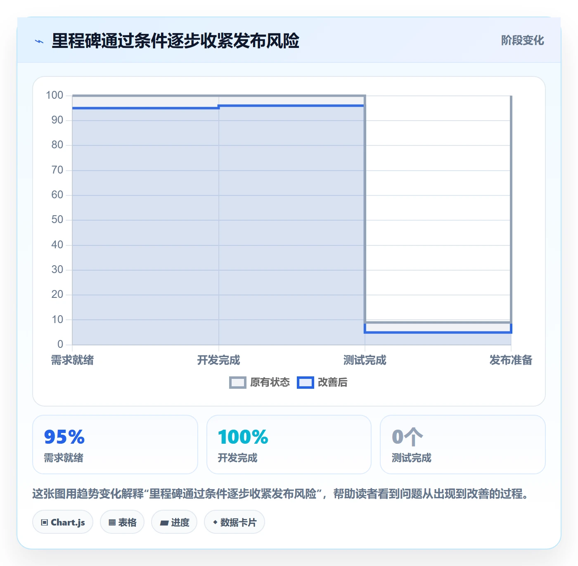Click the 阶段变化 label in the header

point(522,40)
